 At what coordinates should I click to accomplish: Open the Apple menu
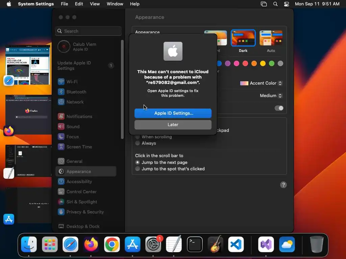[x=9, y=4]
